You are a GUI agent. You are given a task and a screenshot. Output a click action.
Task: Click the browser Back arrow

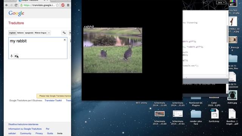(x=6, y=5)
